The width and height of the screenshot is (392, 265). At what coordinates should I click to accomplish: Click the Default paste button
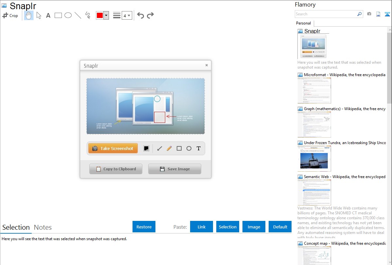280,227
